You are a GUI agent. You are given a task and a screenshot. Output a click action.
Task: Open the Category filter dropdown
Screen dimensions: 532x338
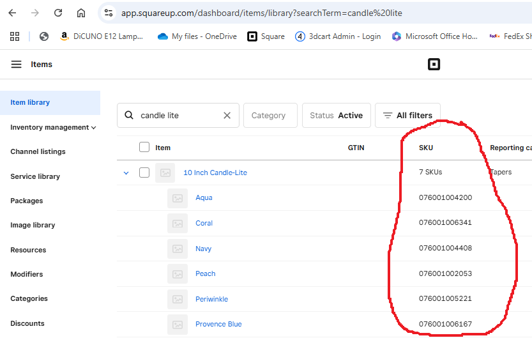pos(270,116)
